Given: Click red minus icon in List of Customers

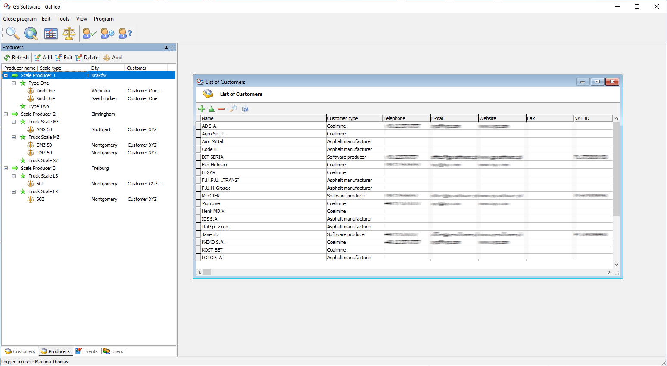Looking at the screenshot, I should pyautogui.click(x=221, y=109).
